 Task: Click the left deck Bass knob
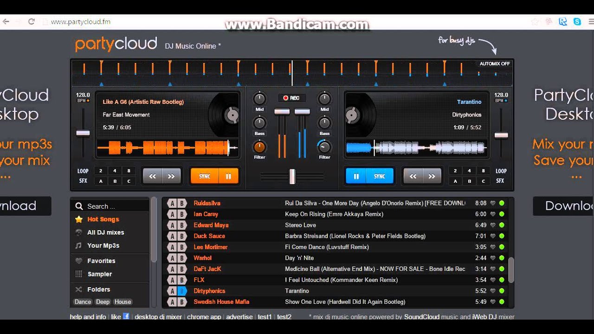[x=259, y=122]
